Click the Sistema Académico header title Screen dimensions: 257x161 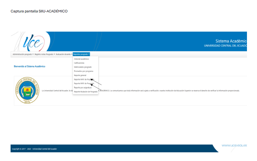click(231, 41)
